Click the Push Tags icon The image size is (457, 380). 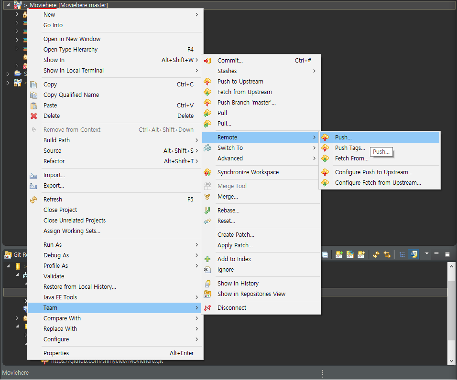click(x=325, y=148)
